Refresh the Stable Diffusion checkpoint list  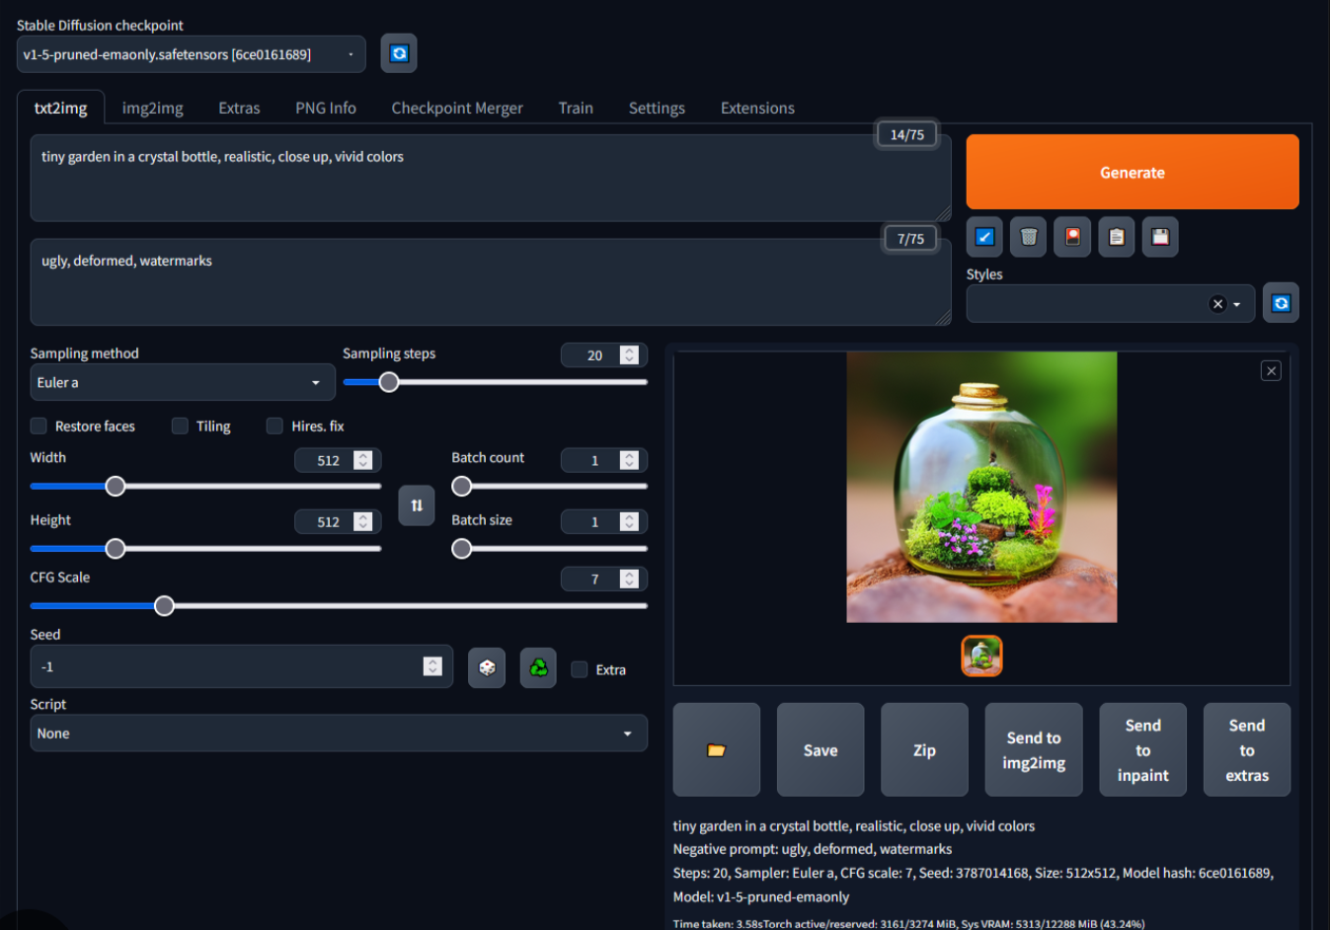399,53
